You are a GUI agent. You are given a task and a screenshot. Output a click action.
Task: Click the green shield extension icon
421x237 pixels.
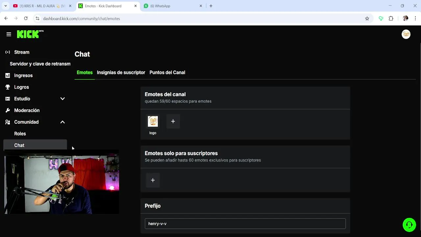pyautogui.click(x=381, y=18)
